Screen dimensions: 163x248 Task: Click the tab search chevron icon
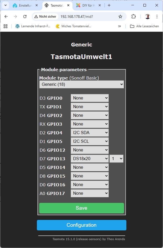pos(5,5)
